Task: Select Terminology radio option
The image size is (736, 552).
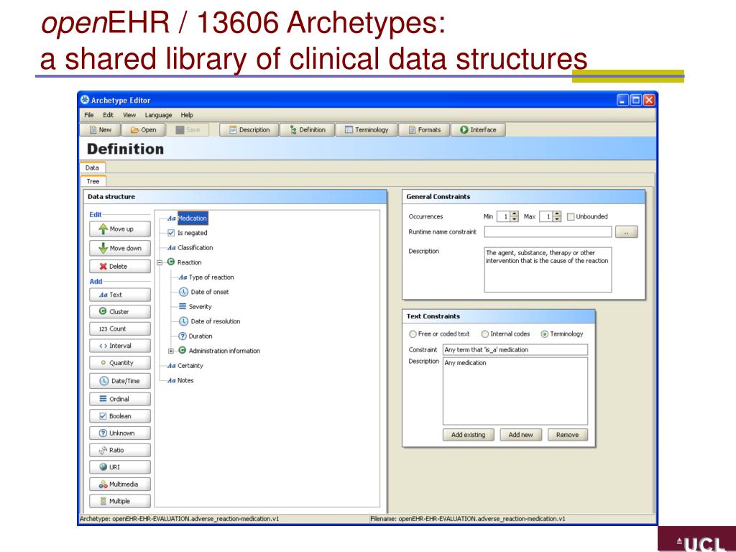Action: point(545,334)
